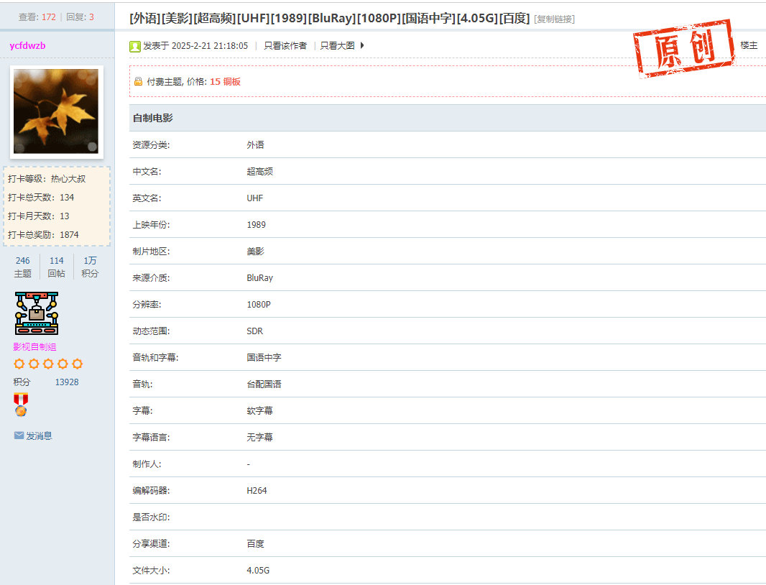The image size is (766, 585).
Task: Open the 影视自制组 user group link
Action: point(34,347)
